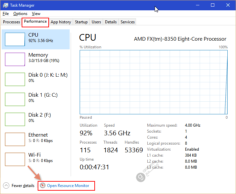Click the CPU utilization graph area
Screen dimensions: 236x194
[154, 82]
